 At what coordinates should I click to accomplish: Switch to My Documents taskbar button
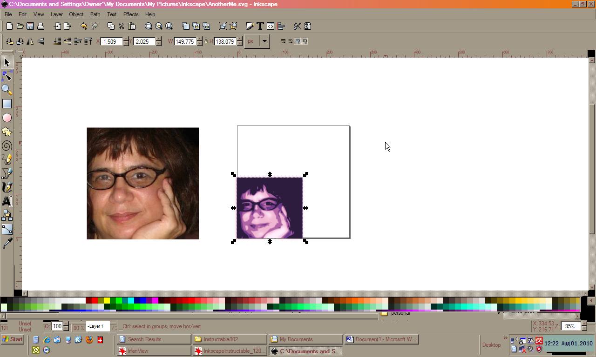pyautogui.click(x=305, y=339)
